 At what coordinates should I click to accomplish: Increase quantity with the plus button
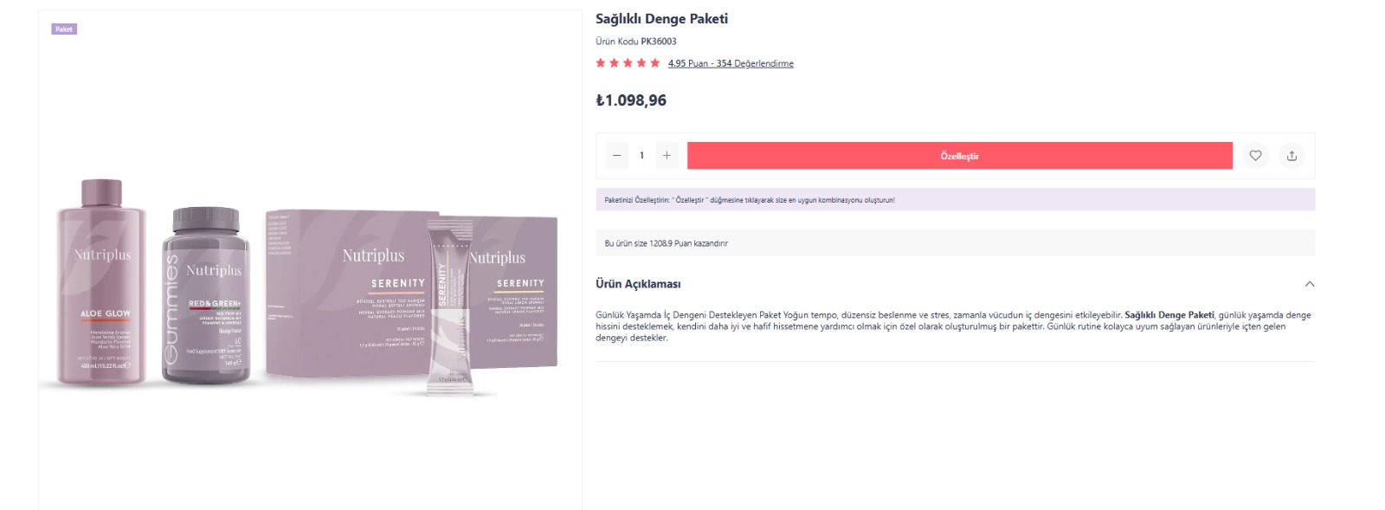pyautogui.click(x=667, y=156)
